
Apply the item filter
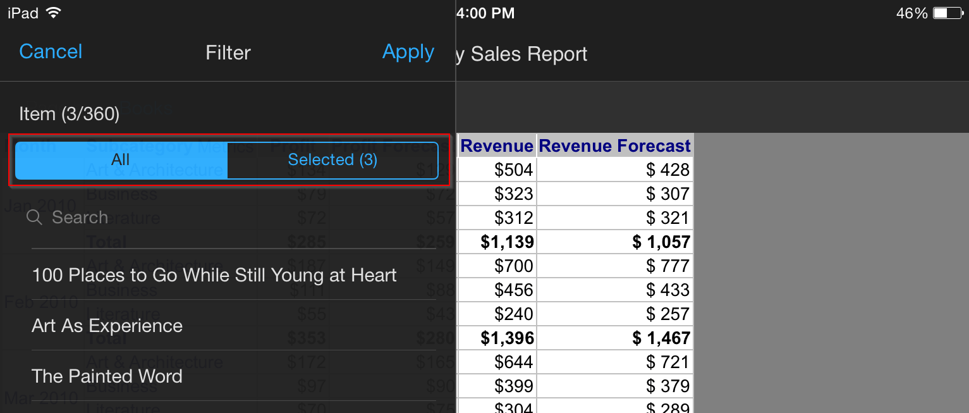408,52
